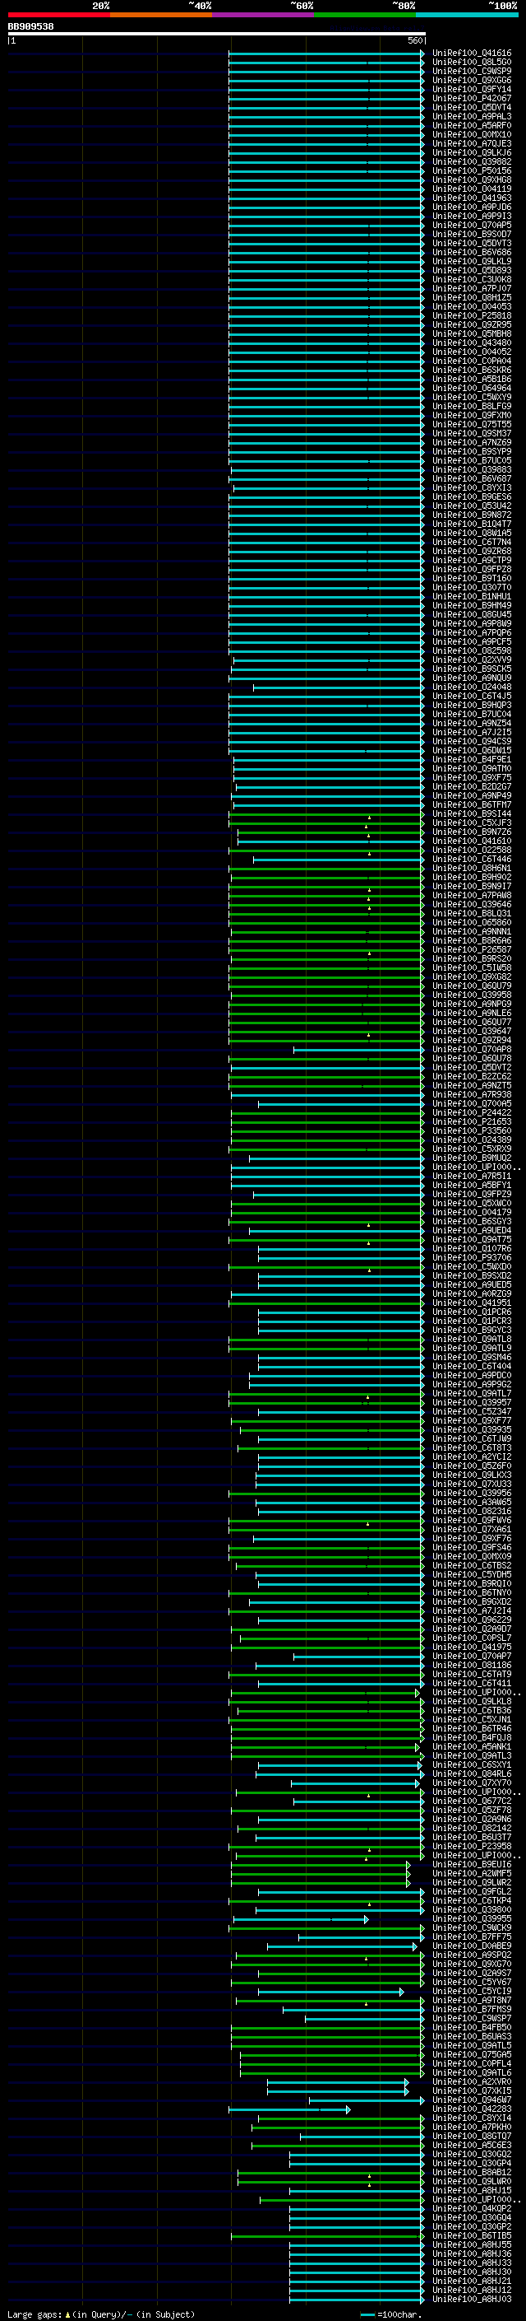Click the cyan ~100% identity legend bar

[467, 15]
